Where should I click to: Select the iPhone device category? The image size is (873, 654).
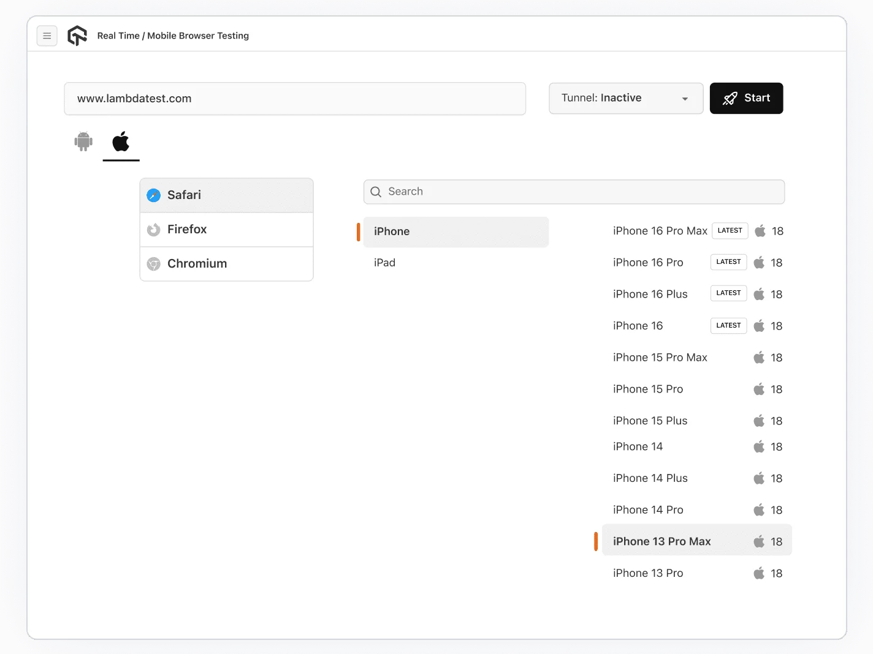(x=456, y=231)
